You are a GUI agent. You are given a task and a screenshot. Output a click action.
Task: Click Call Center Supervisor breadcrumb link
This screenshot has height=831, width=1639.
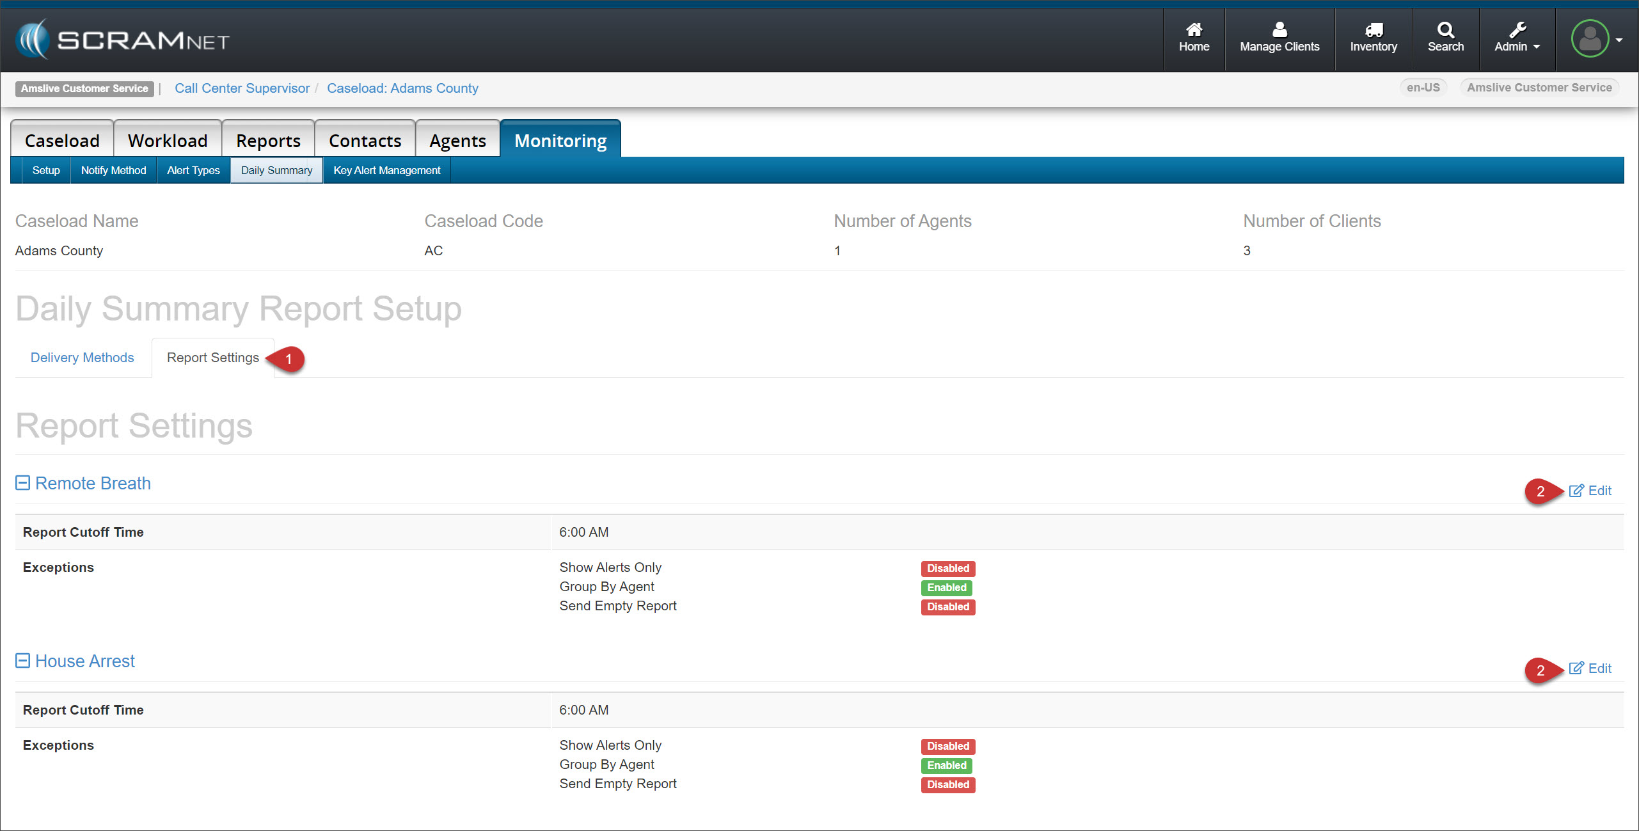tap(242, 88)
